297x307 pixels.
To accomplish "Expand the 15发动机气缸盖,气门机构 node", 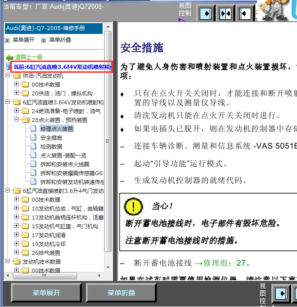I will click(x=16, y=226).
